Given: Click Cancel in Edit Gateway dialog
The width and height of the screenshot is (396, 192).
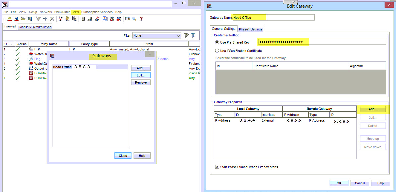Looking at the screenshot, I should 360,183.
